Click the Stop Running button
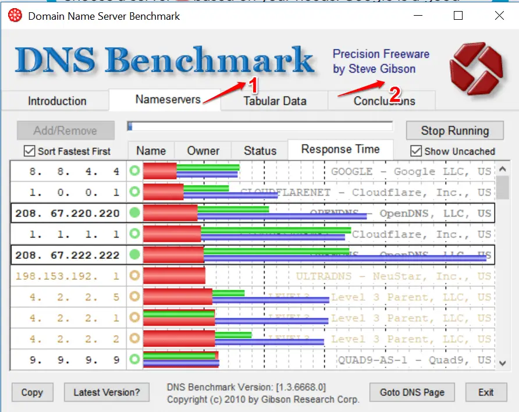Viewport: 519px width, 412px height. pos(455,131)
